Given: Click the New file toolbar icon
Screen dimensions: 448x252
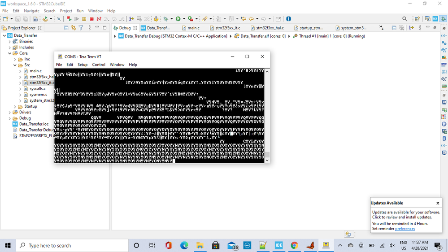Looking at the screenshot, I should (x=5, y=19).
